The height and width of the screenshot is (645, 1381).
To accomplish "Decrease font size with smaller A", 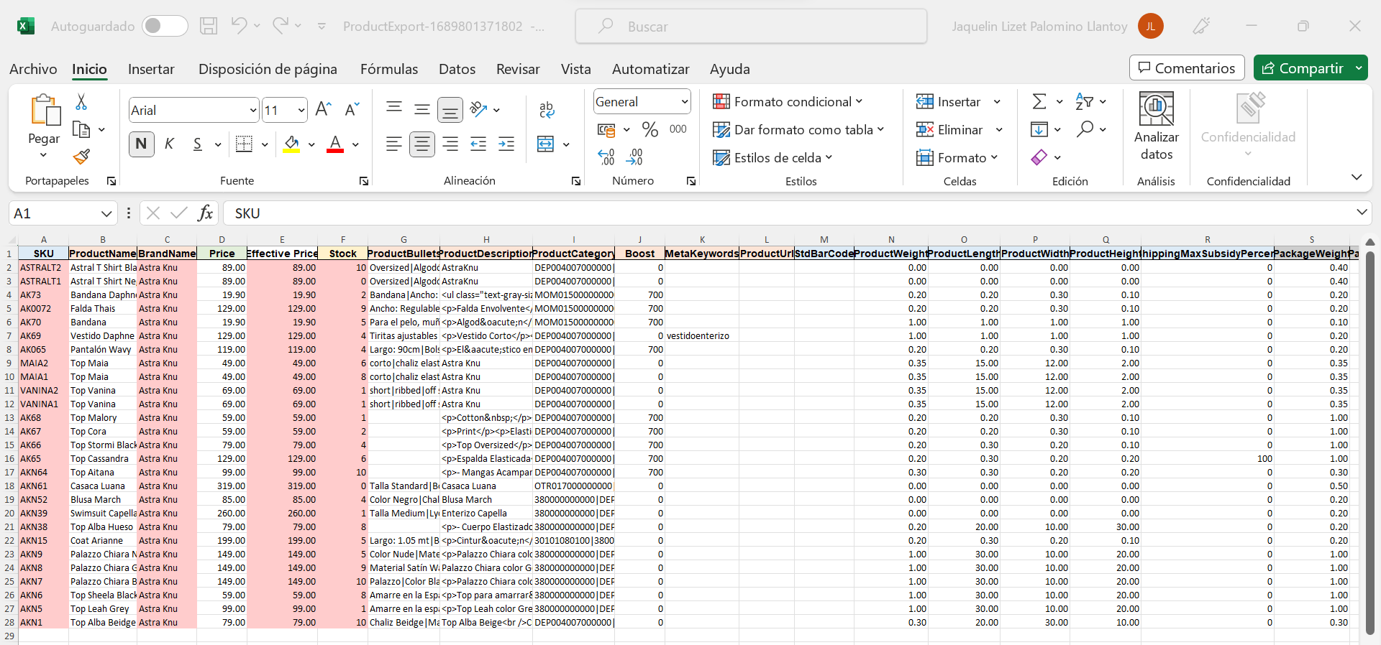I will pyautogui.click(x=352, y=109).
